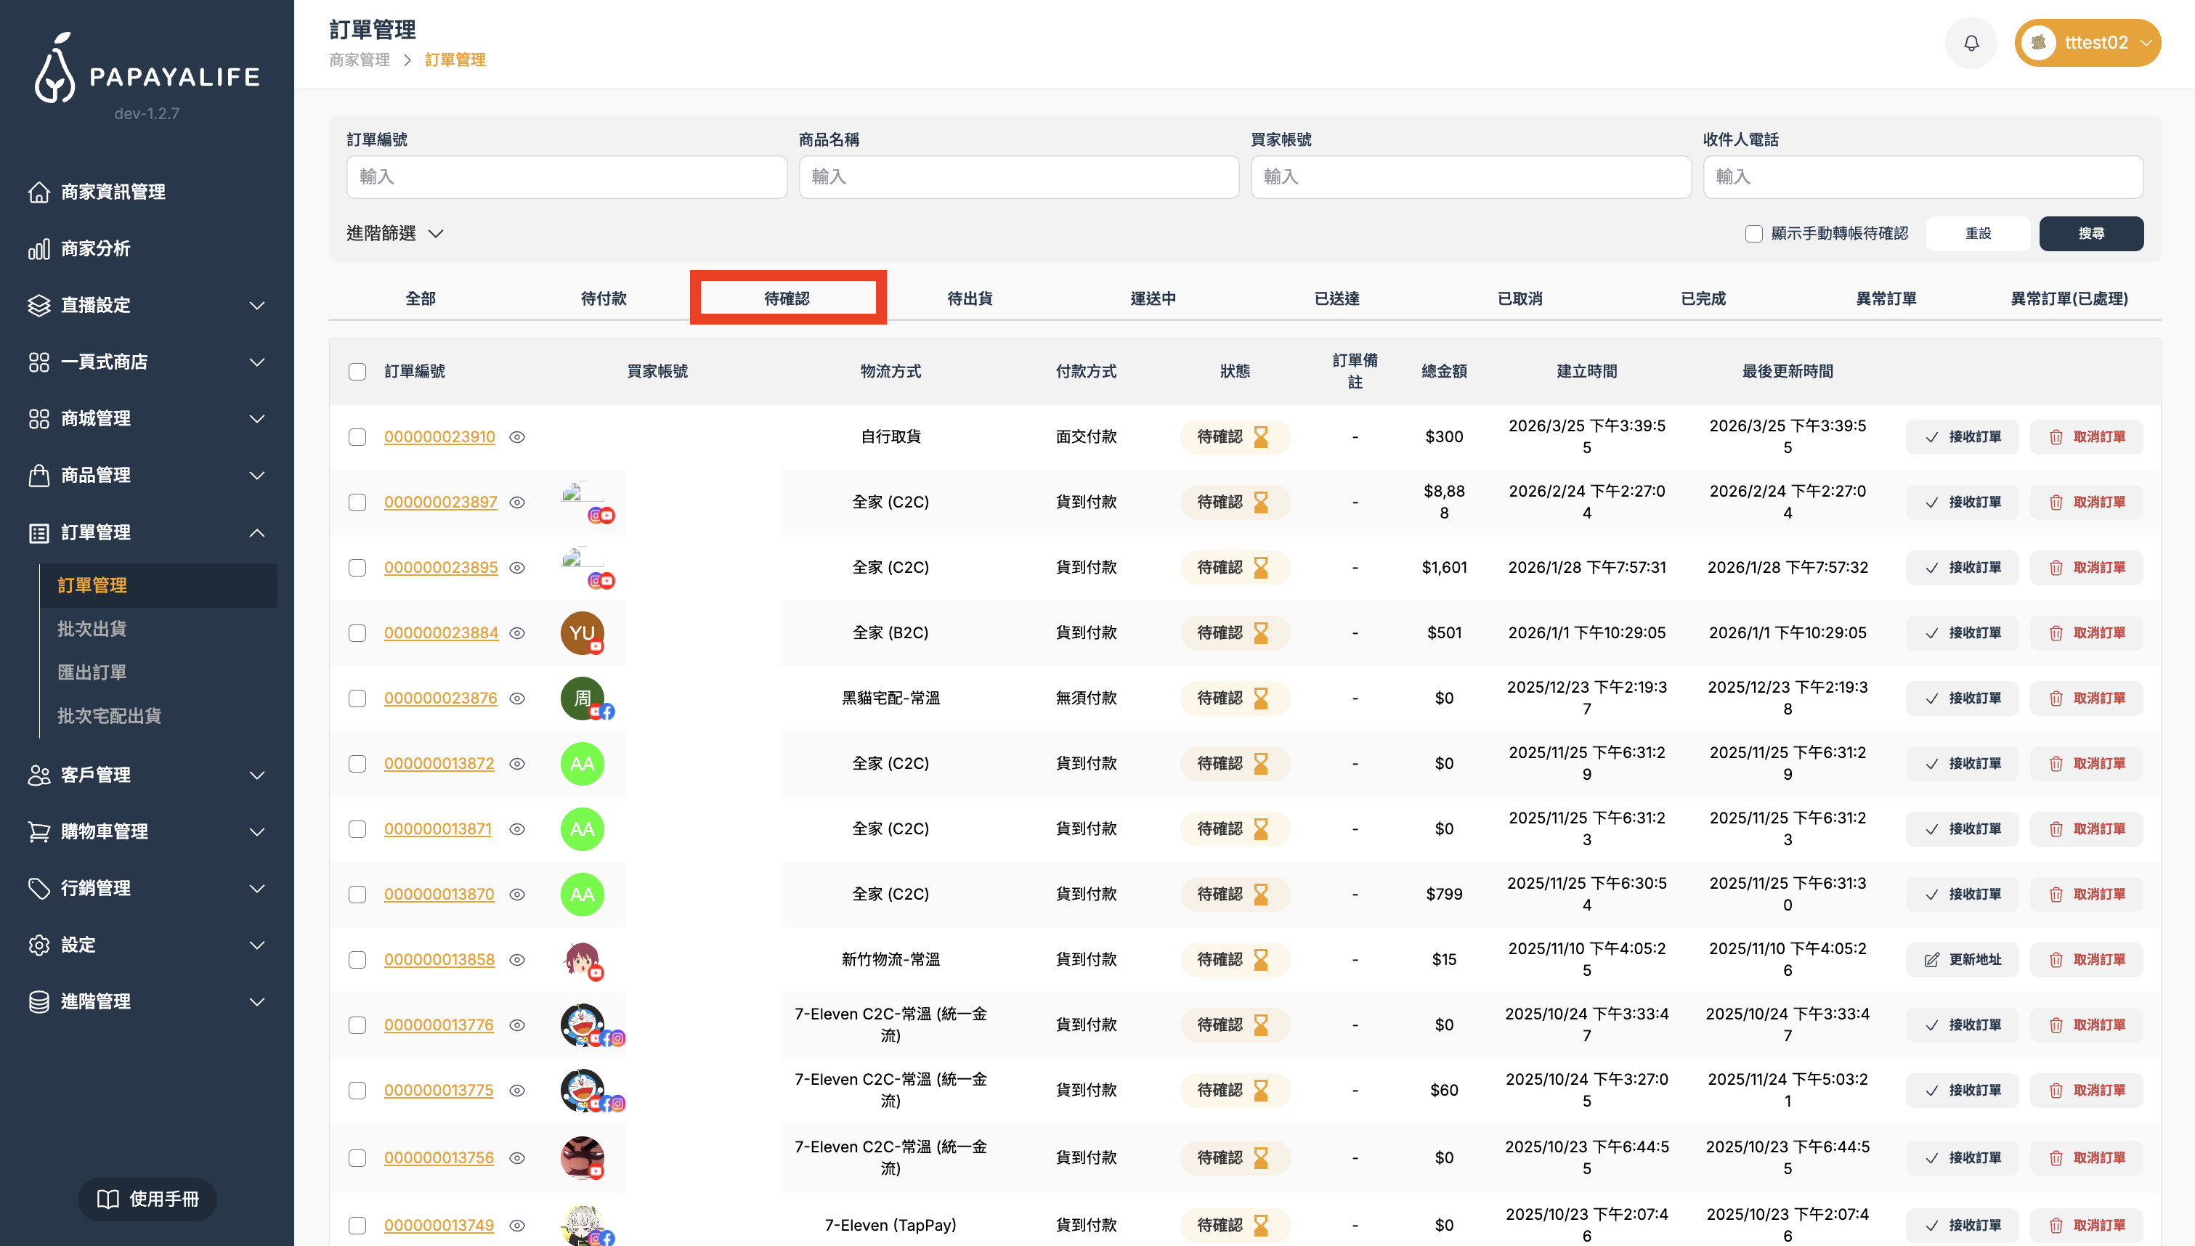Open 批次出貨 in sidebar submenu
Viewport: 2195px width, 1246px height.
pos(92,629)
